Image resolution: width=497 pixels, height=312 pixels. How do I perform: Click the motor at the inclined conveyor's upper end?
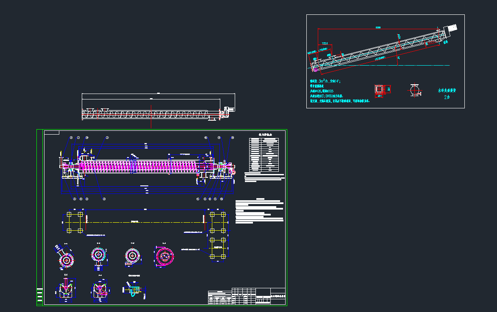(450, 30)
